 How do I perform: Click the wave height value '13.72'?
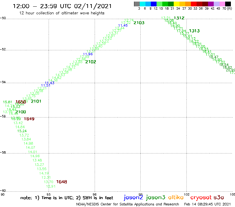click(24, 135)
